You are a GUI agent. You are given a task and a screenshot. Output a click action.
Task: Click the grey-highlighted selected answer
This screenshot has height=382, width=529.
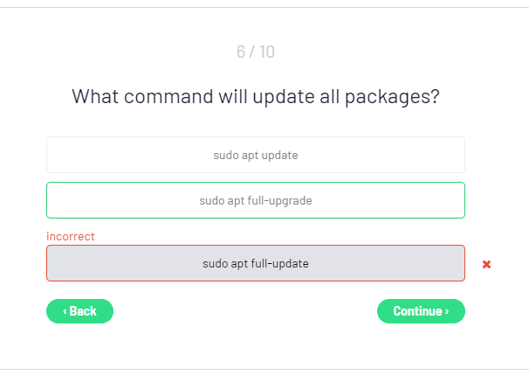coord(255,263)
